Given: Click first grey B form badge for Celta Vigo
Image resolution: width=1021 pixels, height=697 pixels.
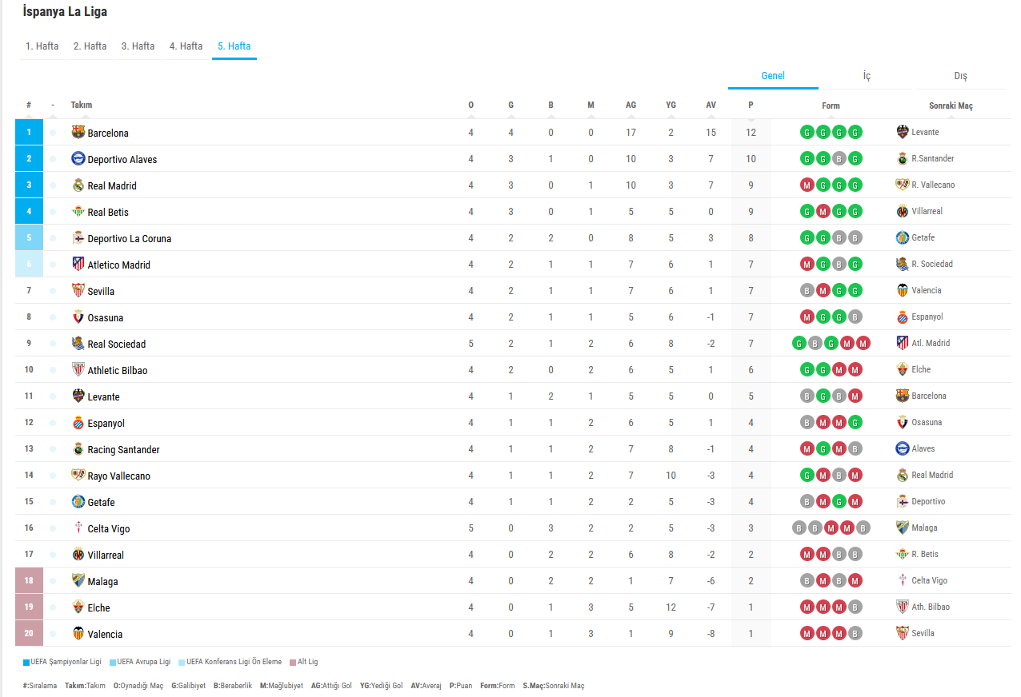Looking at the screenshot, I should coord(799,528).
